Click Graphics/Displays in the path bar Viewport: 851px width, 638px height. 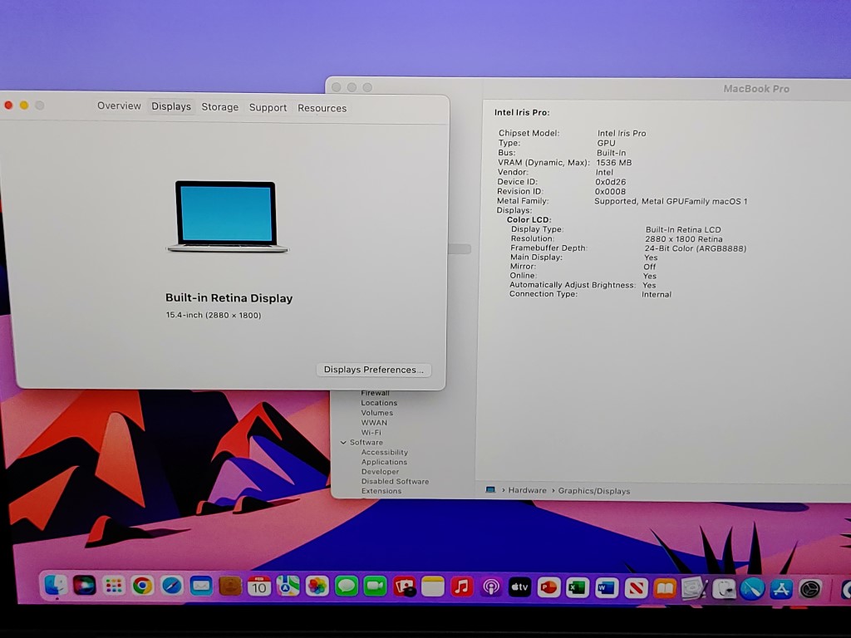(594, 491)
